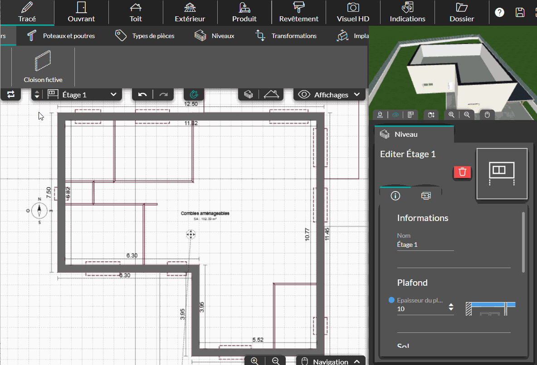537x365 pixels.
Task: Open the duplicate level sub-tab icon
Action: tap(426, 196)
